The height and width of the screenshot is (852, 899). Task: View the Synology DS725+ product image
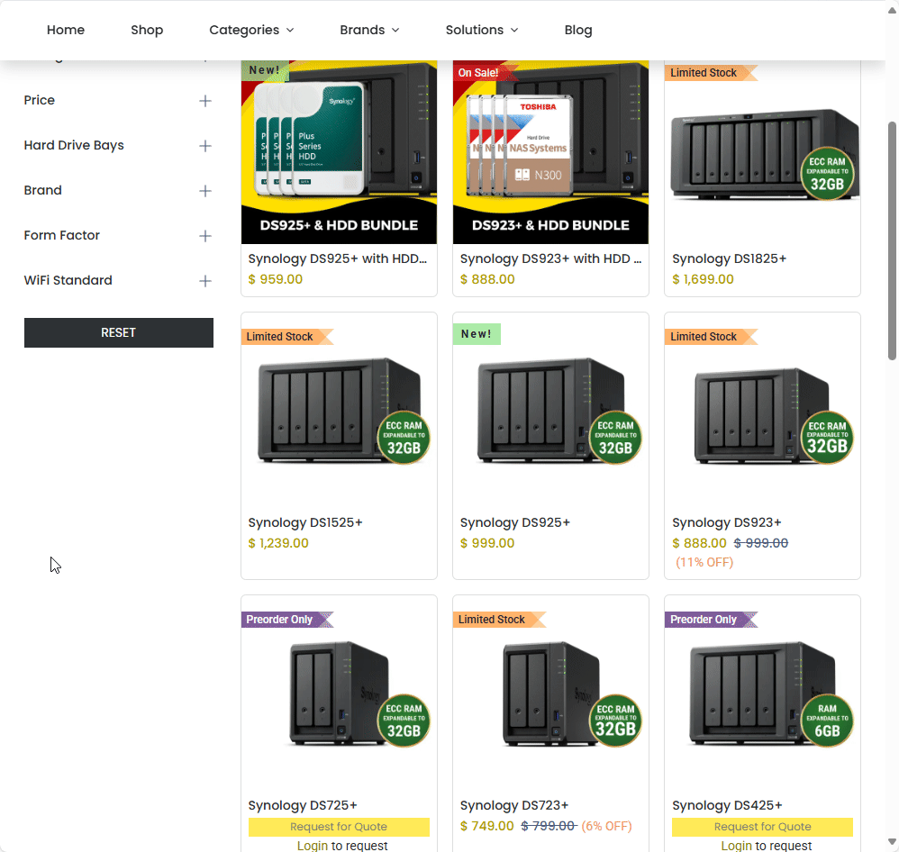click(339, 693)
